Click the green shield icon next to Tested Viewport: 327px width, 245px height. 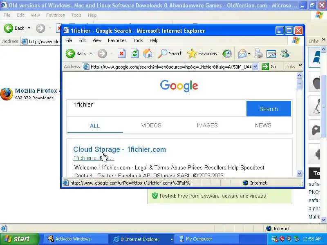click(155, 196)
